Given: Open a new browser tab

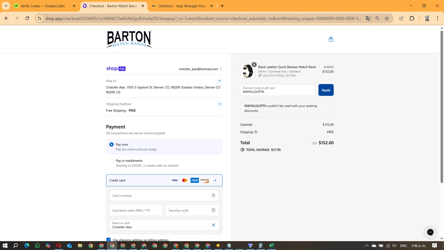Looking at the screenshot, I should tap(222, 6).
